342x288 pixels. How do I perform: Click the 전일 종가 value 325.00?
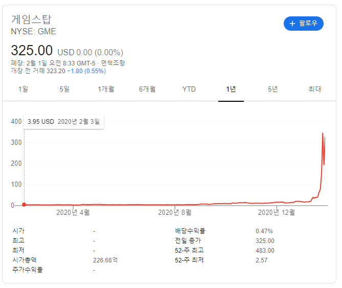[265, 241]
